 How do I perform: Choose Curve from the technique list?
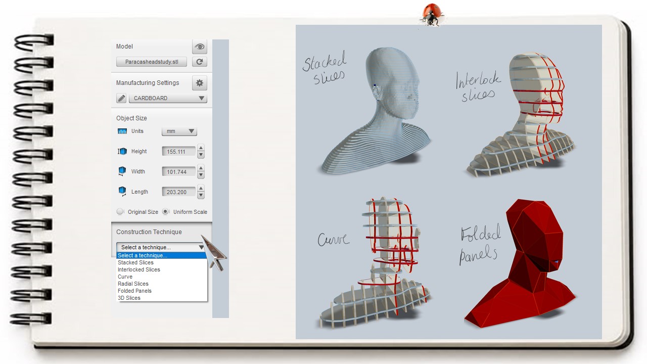coord(162,277)
